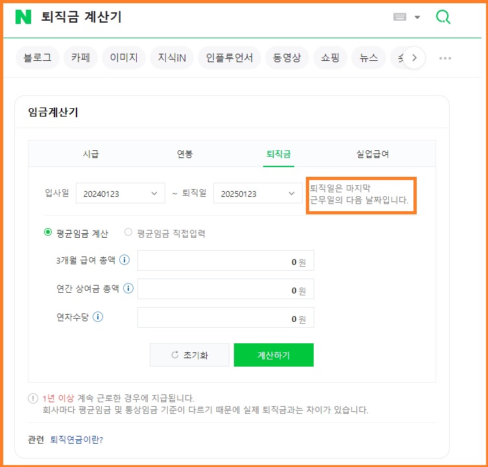Click the 3개월 급여 총액 input field
Viewport: 488px width, 467px height.
pyautogui.click(x=226, y=260)
